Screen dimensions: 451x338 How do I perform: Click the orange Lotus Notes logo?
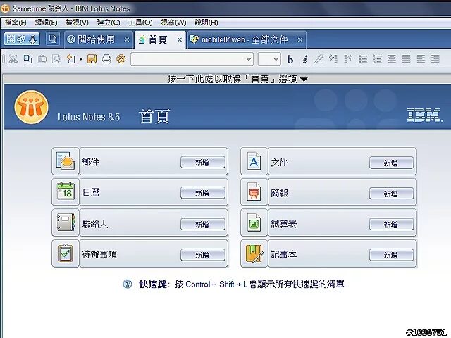31,107
